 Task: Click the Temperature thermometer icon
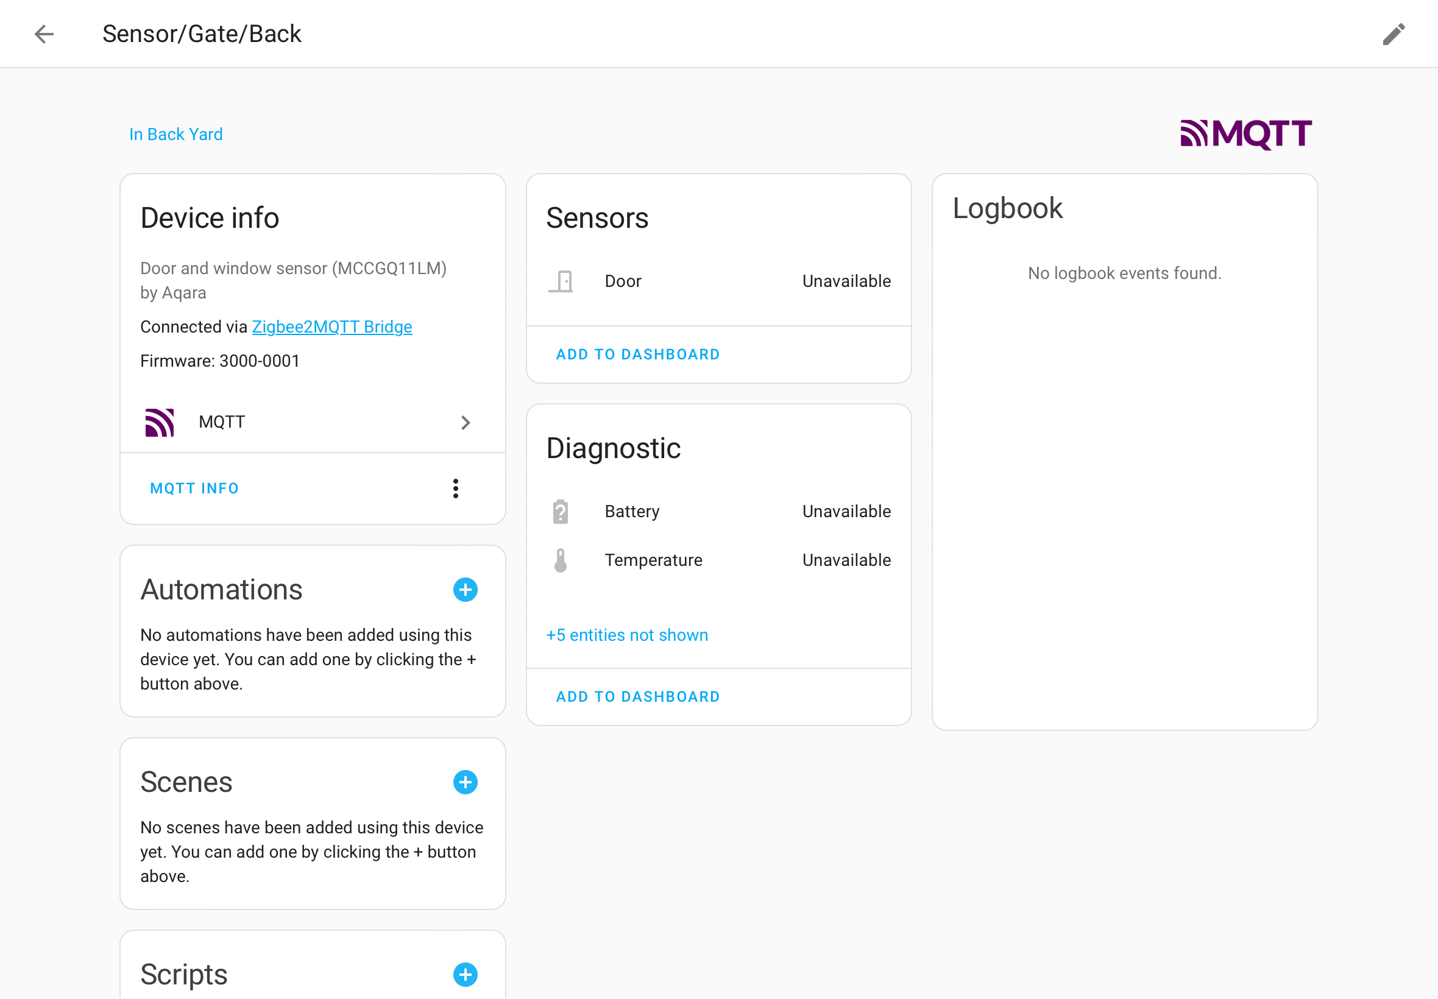561,560
